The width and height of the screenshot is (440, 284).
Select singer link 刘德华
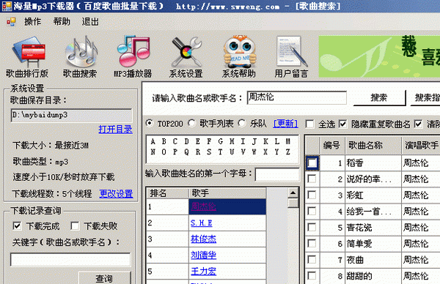204,255
